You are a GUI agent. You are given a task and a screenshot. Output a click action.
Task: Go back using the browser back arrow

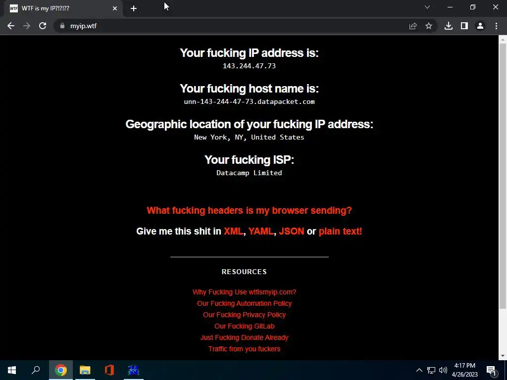point(11,26)
